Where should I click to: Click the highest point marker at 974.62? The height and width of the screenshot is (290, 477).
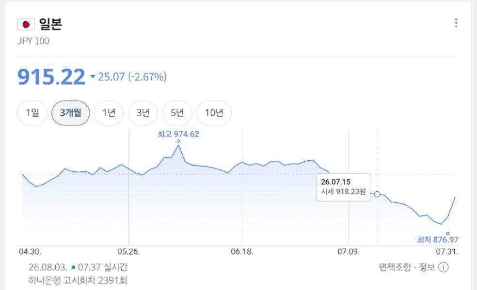click(x=178, y=141)
